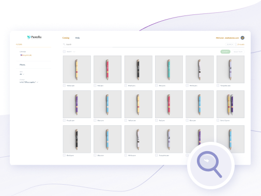The height and width of the screenshot is (196, 261).
Task: Open the Black pen thumbnail in first row
Action: (139, 69)
